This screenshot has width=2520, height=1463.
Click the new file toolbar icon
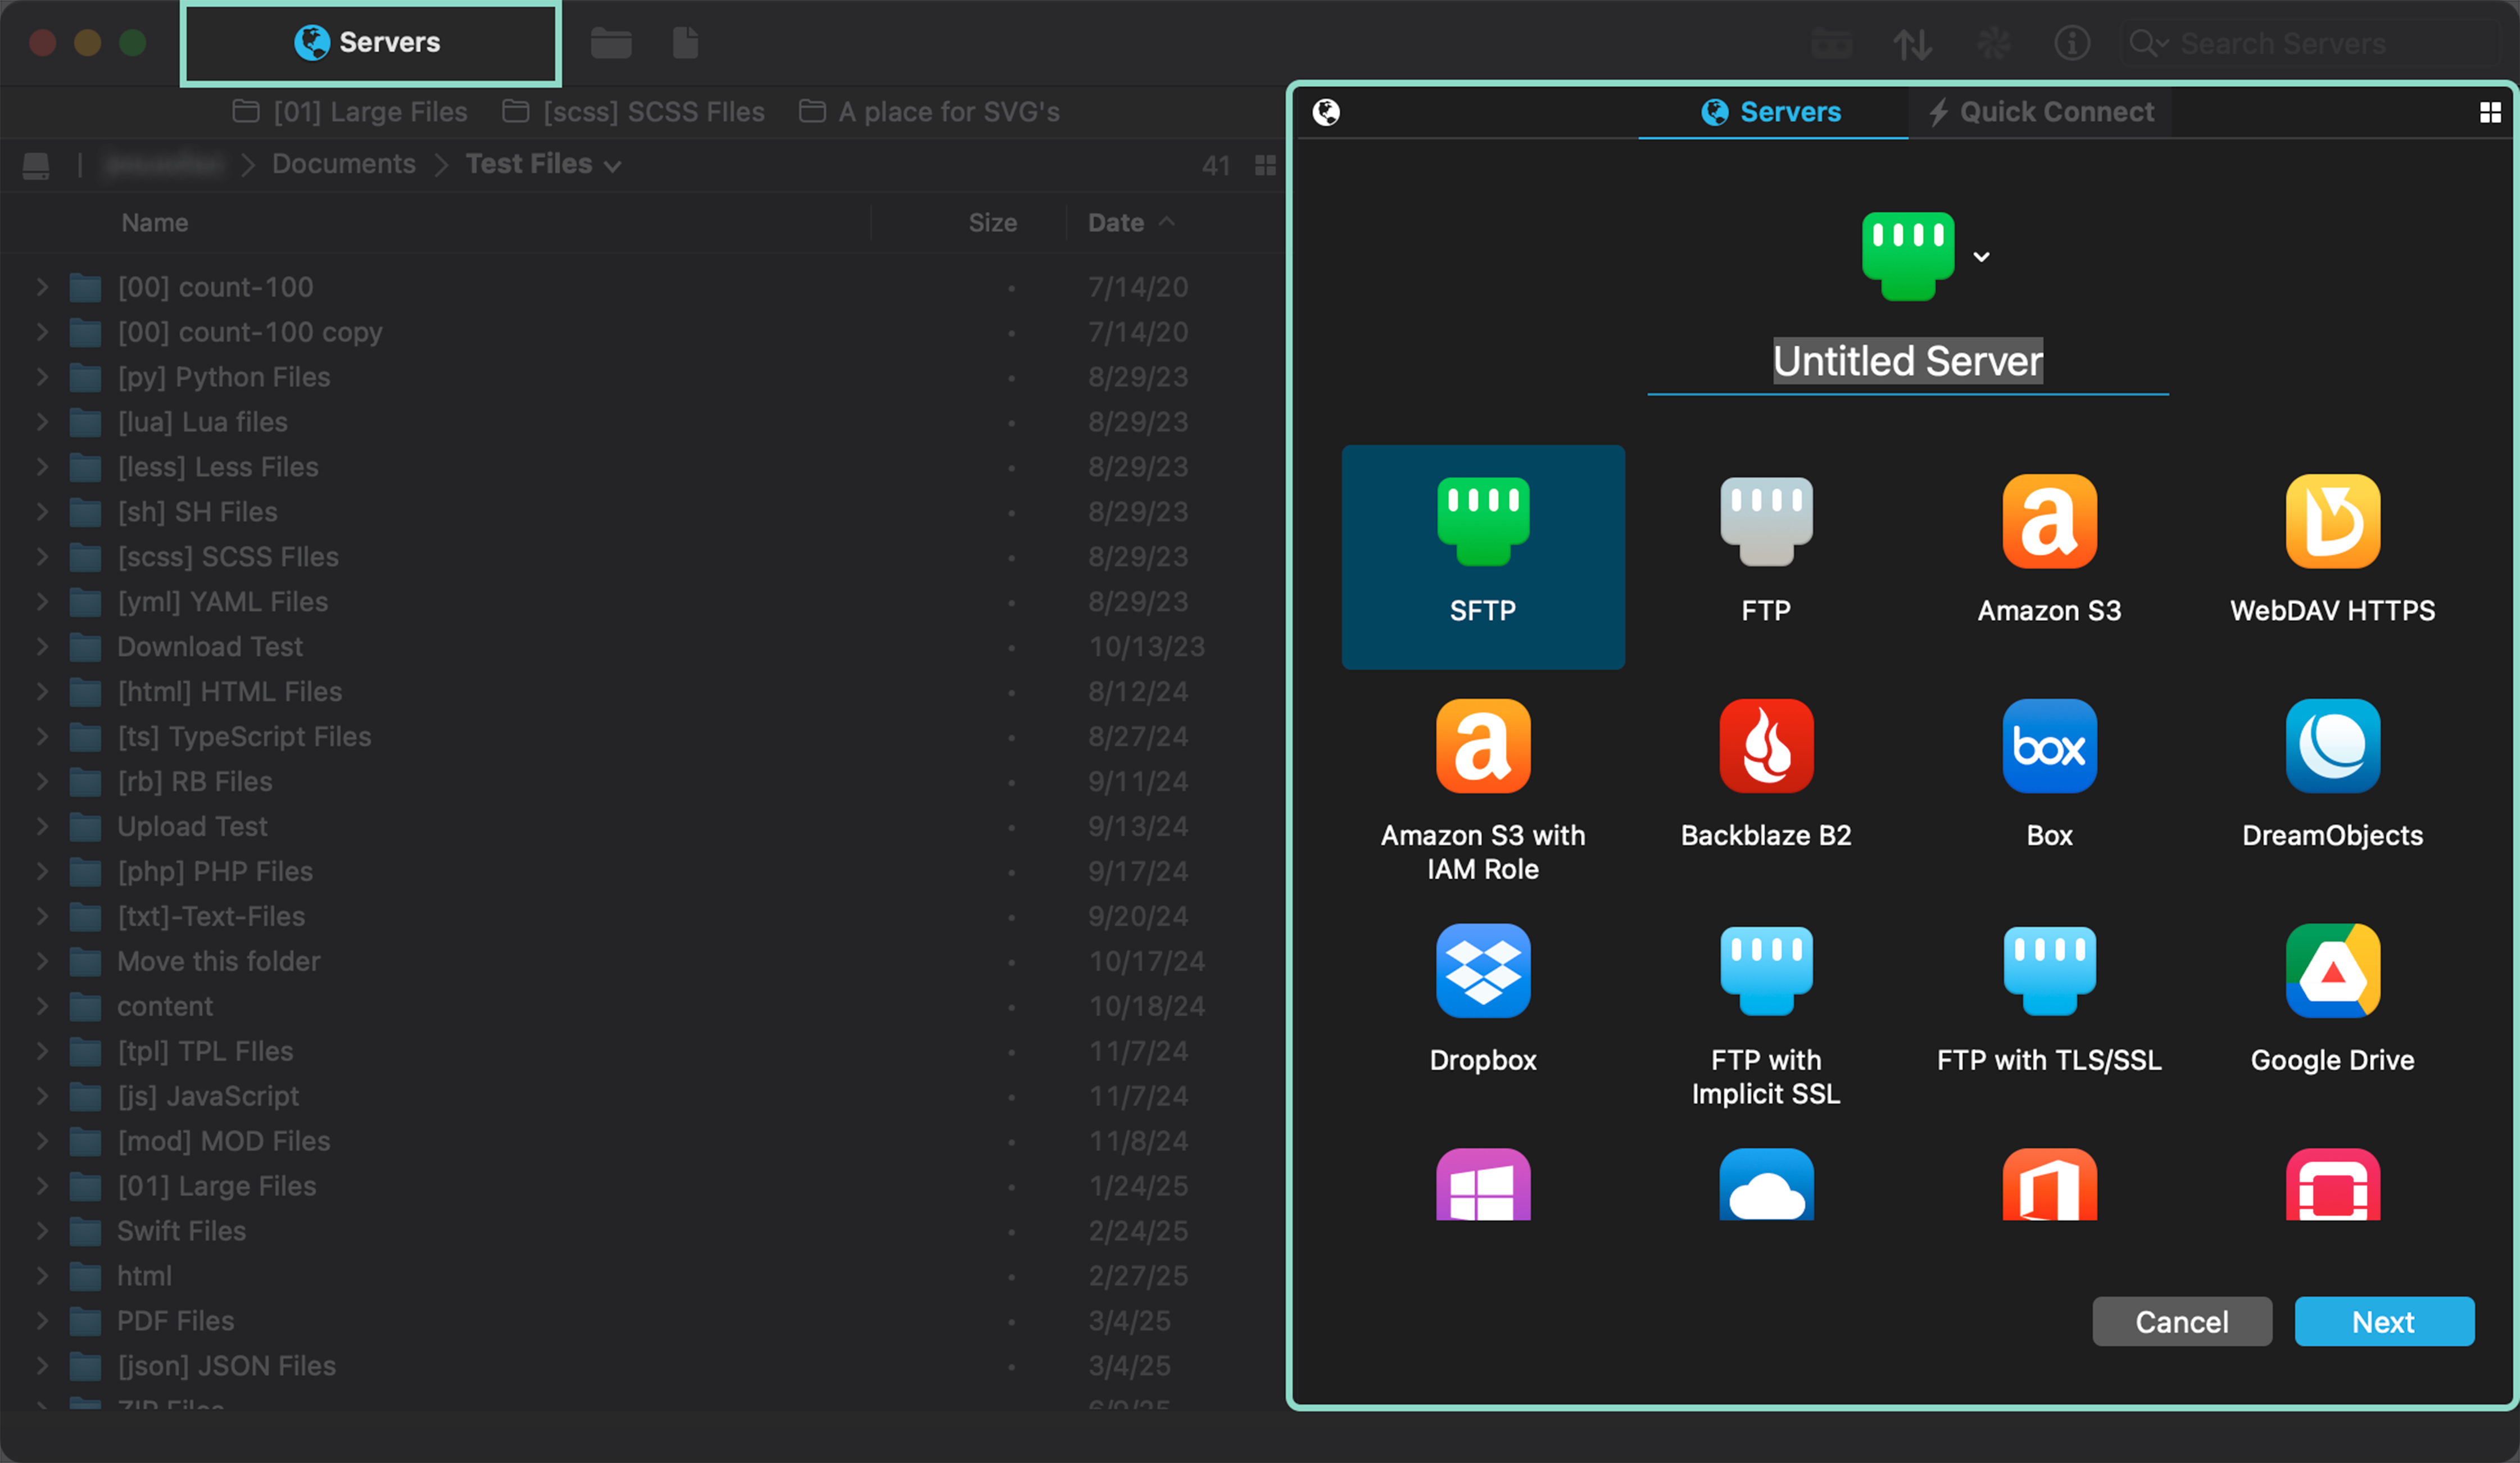pyautogui.click(x=685, y=43)
